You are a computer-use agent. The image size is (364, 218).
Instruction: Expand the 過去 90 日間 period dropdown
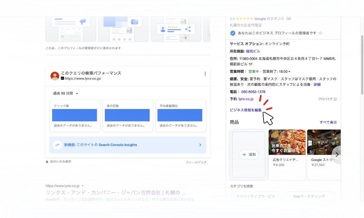(x=66, y=93)
